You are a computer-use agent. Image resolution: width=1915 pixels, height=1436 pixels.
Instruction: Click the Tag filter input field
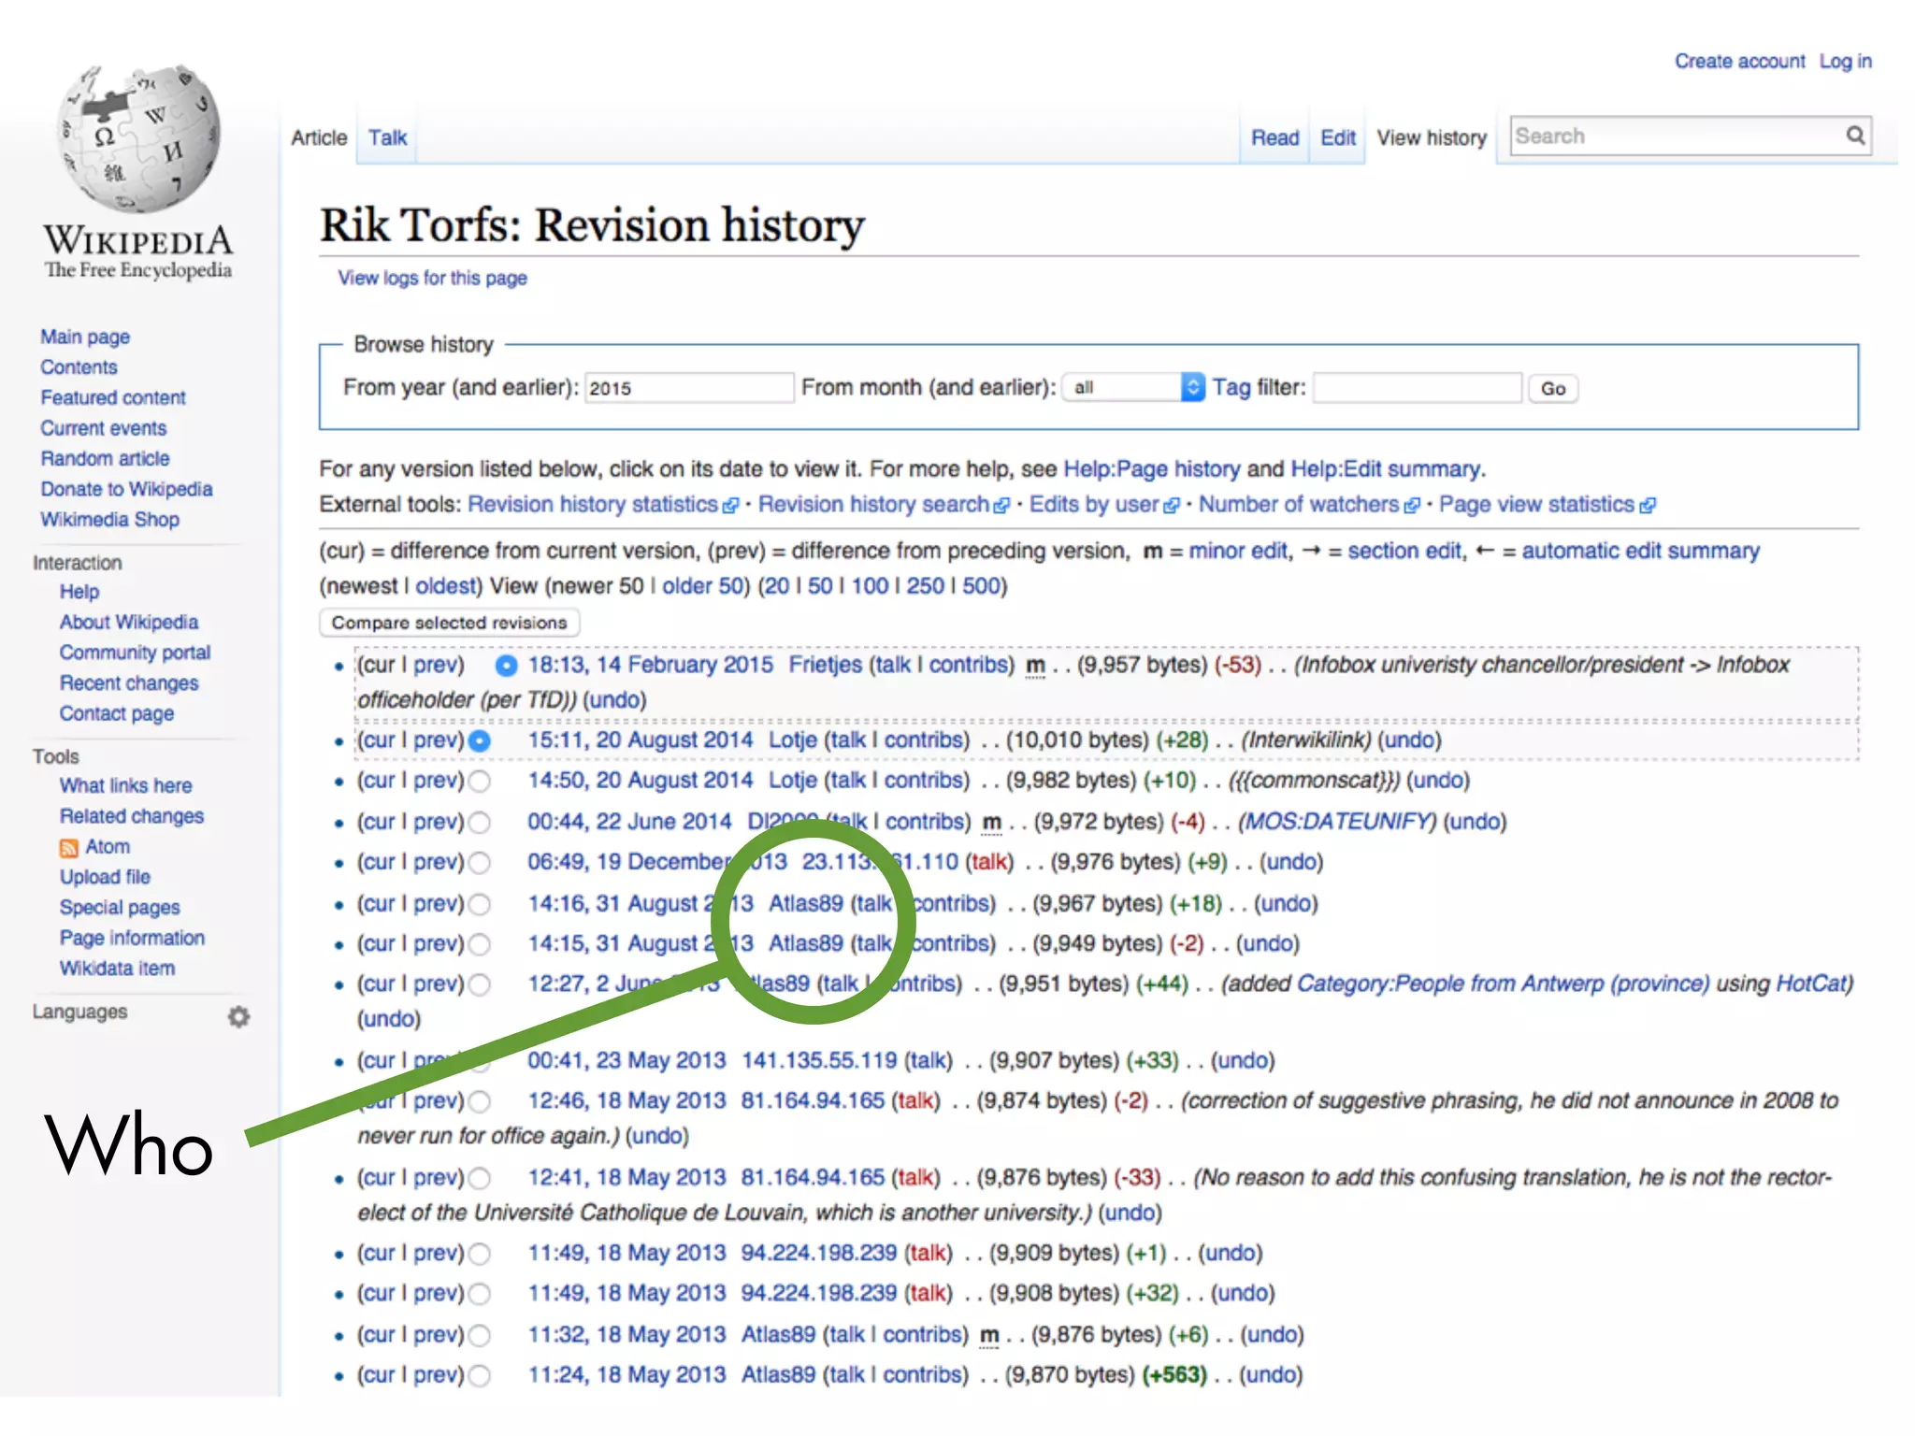[x=1417, y=387]
